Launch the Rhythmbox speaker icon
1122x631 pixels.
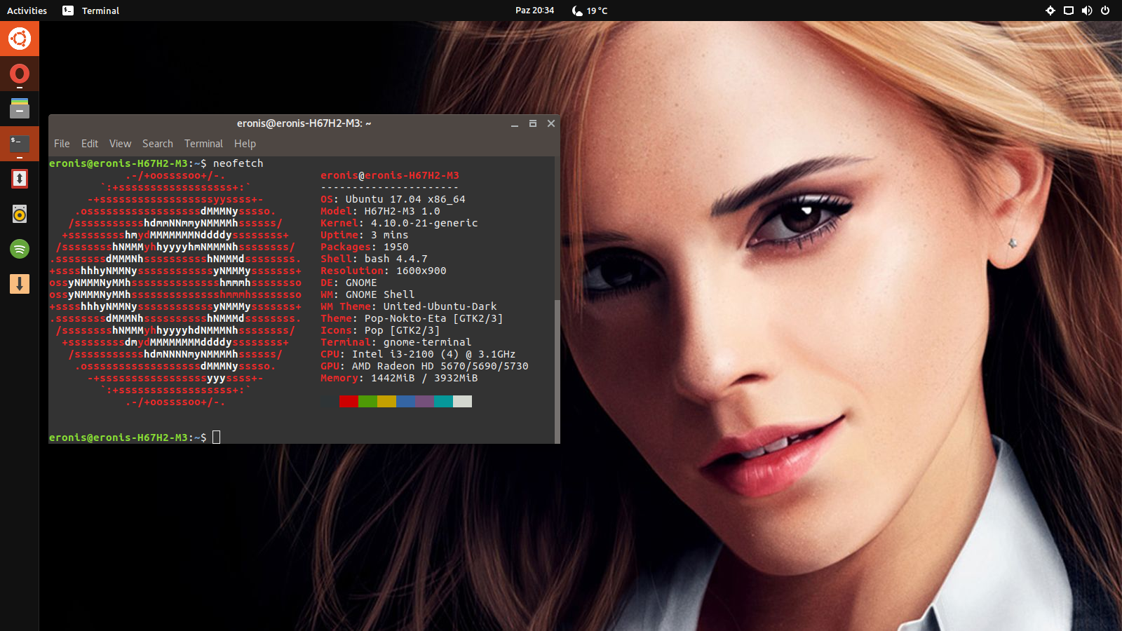pos(20,214)
